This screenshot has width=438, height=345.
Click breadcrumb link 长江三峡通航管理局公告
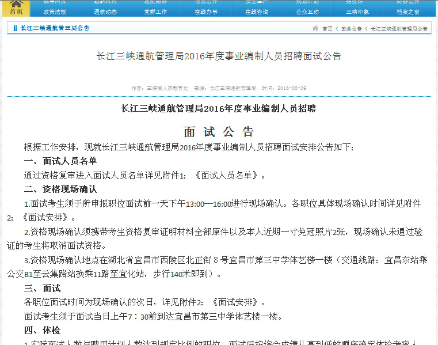coord(399,29)
